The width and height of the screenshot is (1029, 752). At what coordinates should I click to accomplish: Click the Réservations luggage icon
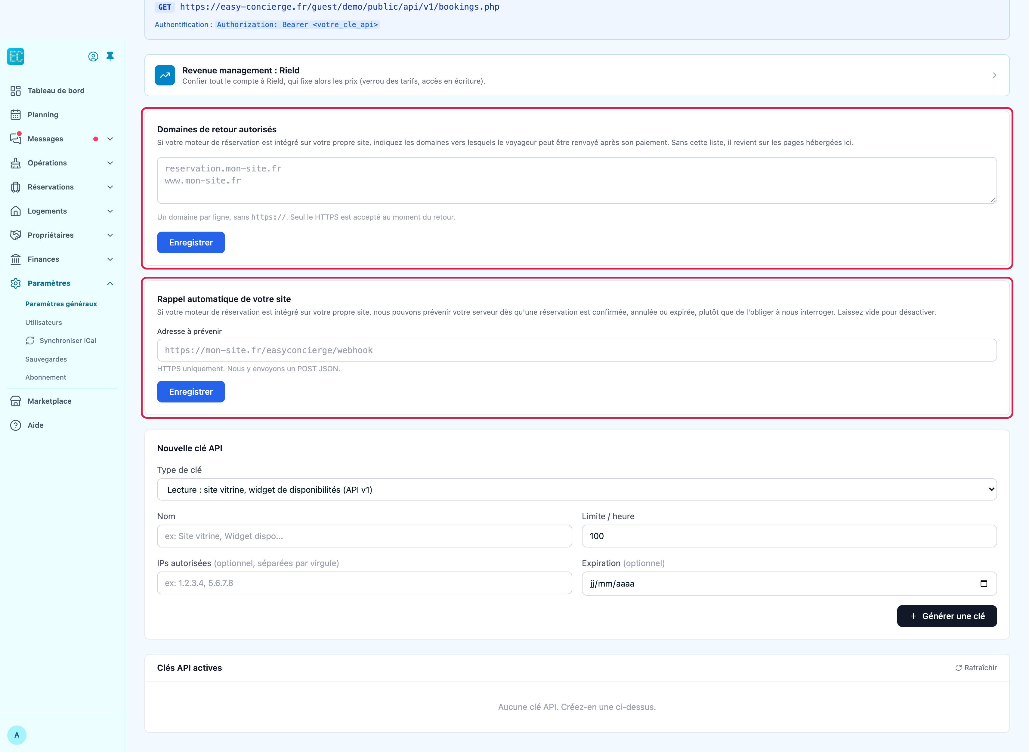coord(15,187)
